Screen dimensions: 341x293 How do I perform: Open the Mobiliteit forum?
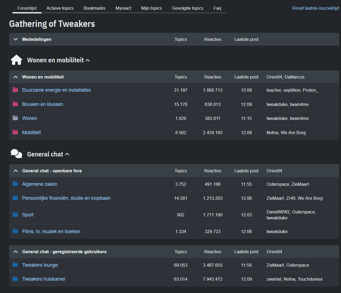tap(32, 133)
